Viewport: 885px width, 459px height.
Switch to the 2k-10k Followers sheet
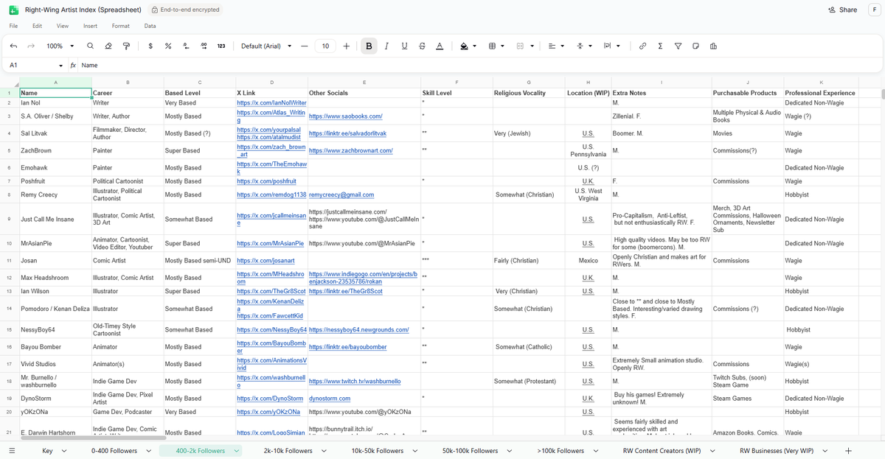[288, 450]
